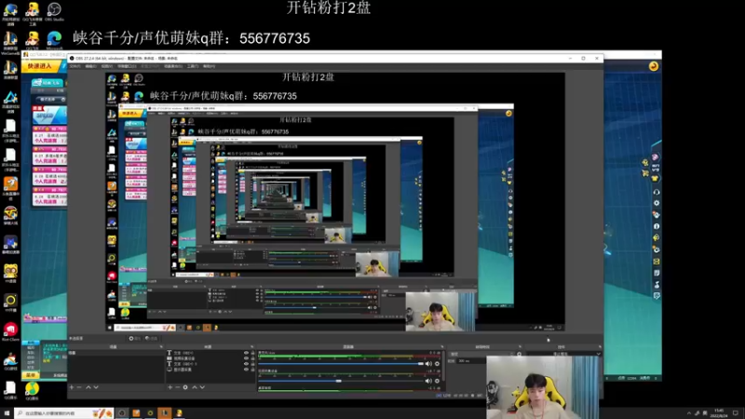Remove the selected scene with the minus icon

(x=79, y=387)
